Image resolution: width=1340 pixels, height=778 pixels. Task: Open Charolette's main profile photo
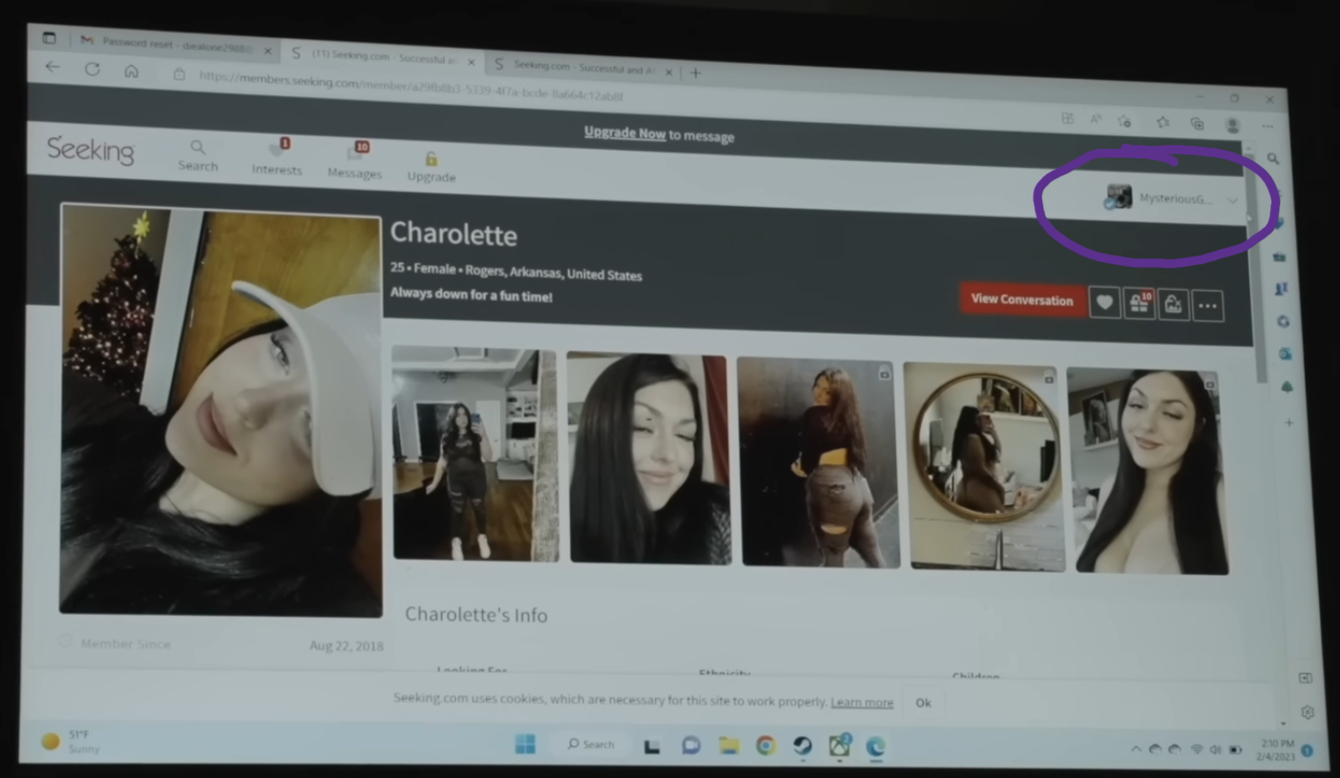(x=221, y=410)
